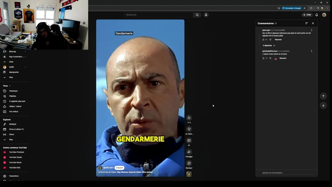332x187 pixels.
Task: Open options menu for @AbdeljalilHecham comment
Action: [x=312, y=51]
